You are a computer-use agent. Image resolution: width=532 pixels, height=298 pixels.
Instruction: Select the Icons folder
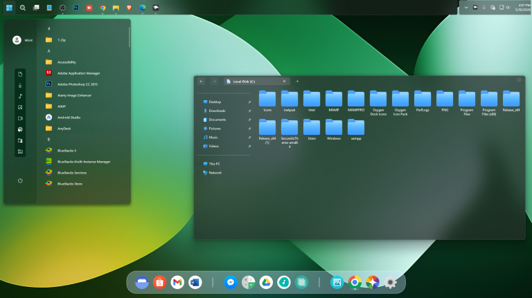(x=267, y=101)
